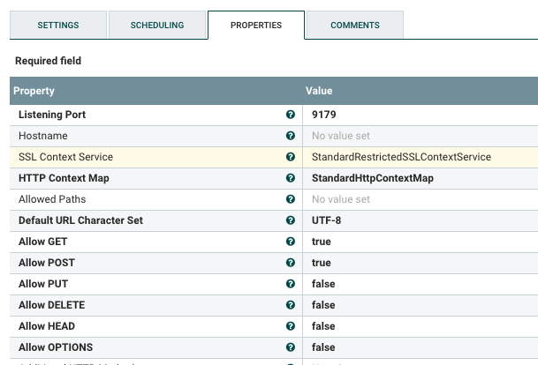The image size is (538, 365).
Task: Change Allow PUT false value
Action: pos(323,284)
